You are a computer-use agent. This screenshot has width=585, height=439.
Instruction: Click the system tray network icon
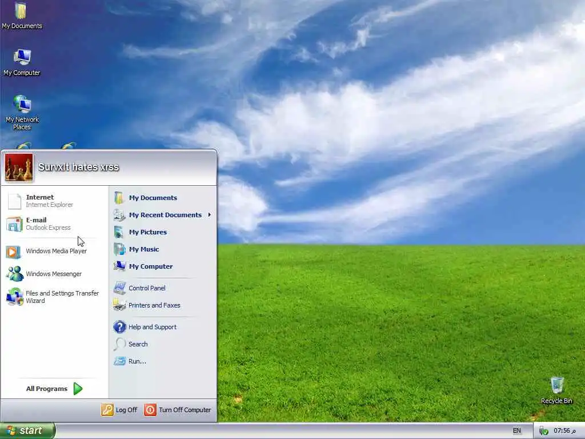coord(544,431)
